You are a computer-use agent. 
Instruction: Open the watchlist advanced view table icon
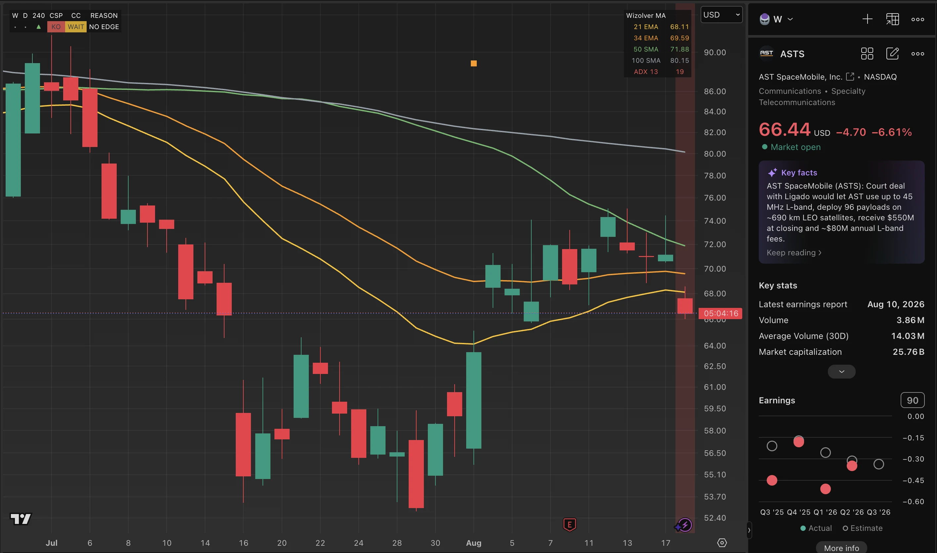point(892,19)
